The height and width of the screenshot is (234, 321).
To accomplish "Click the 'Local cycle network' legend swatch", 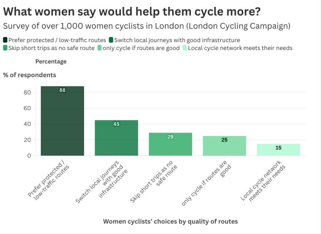I will tap(185, 48).
